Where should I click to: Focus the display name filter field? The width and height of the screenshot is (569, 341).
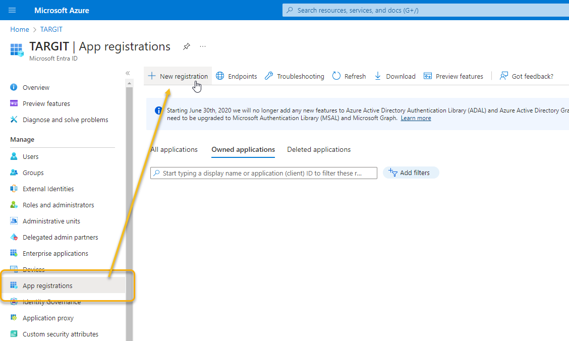coord(264,173)
